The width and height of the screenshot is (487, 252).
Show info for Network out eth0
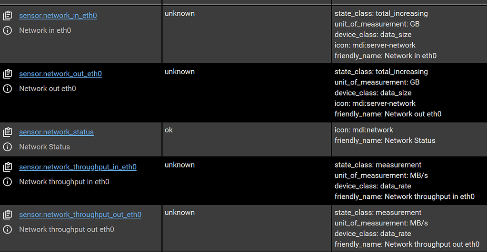click(8, 89)
